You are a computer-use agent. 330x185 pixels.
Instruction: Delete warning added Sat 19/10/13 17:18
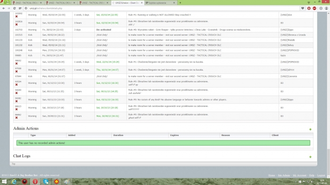(16, 109)
